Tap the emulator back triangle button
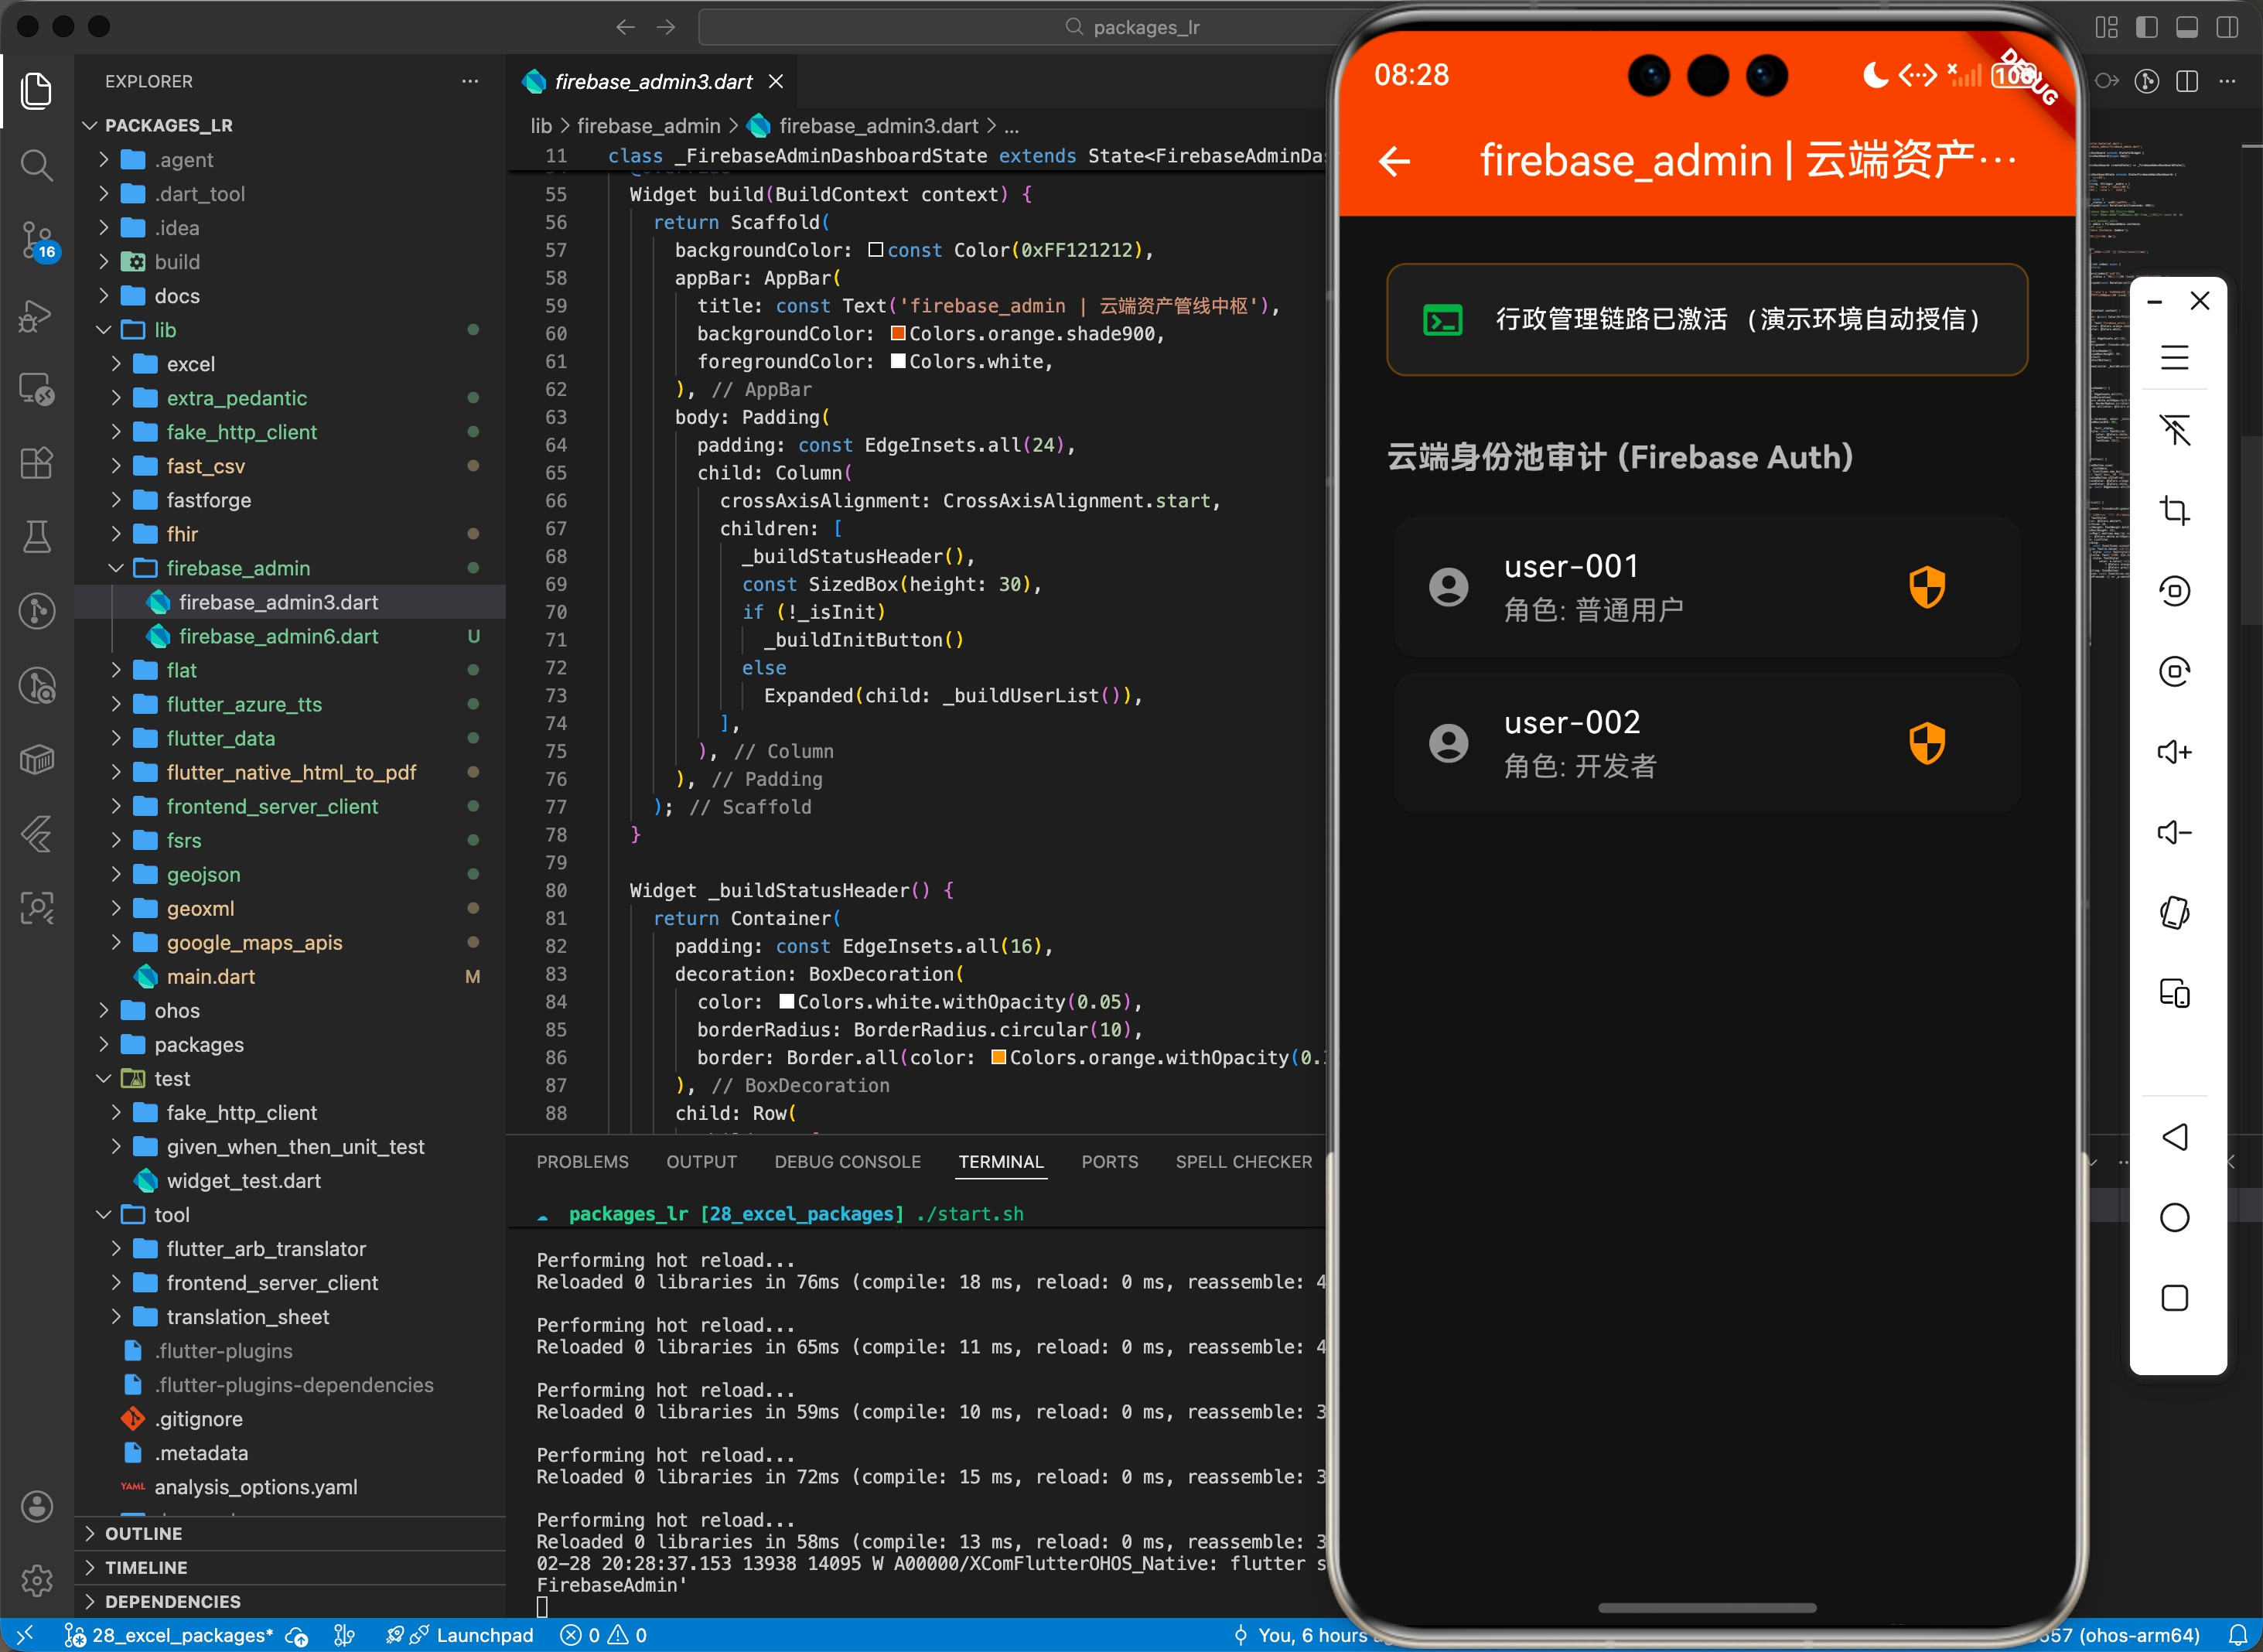2263x1652 pixels. coord(2174,1137)
